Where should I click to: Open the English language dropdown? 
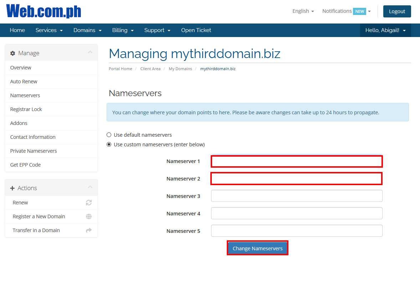(x=303, y=11)
